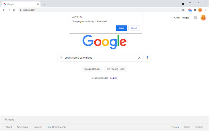Select the Google tab
209x131 pixels.
click(21, 4)
